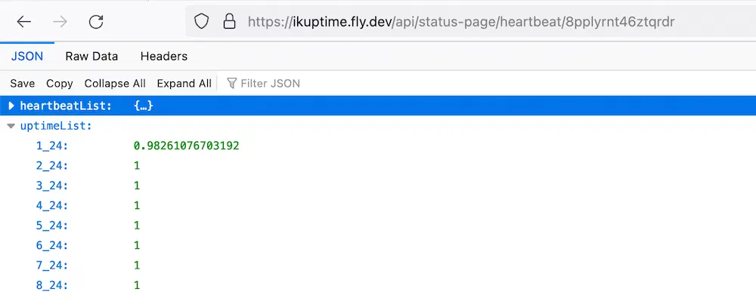Open the Headers tab

coord(164,57)
